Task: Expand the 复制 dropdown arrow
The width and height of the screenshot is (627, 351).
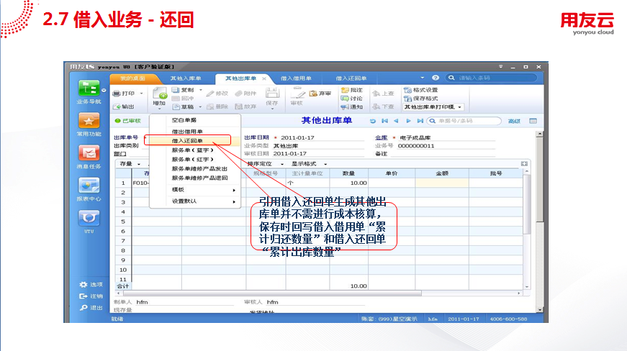Action: (x=201, y=90)
